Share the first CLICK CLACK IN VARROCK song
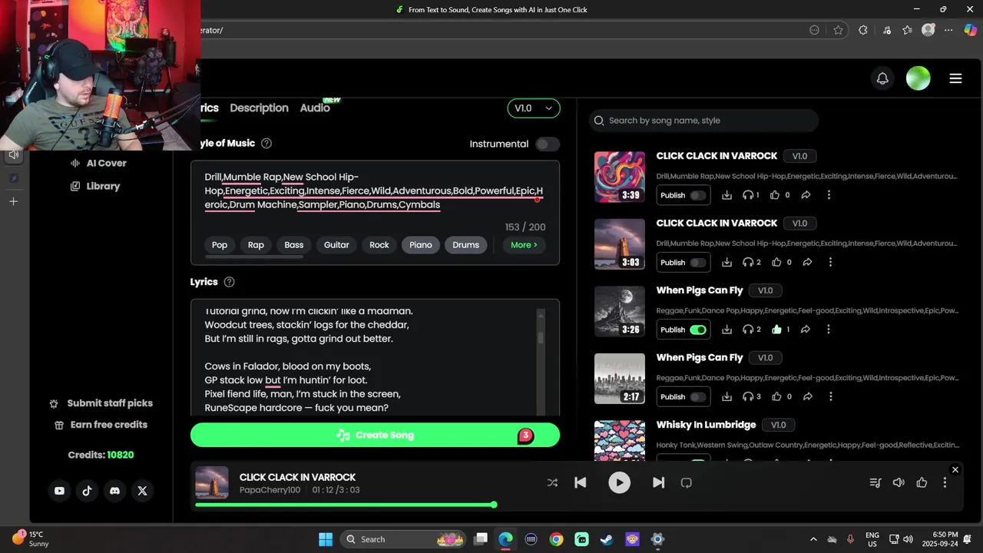This screenshot has width=983, height=553. point(806,195)
